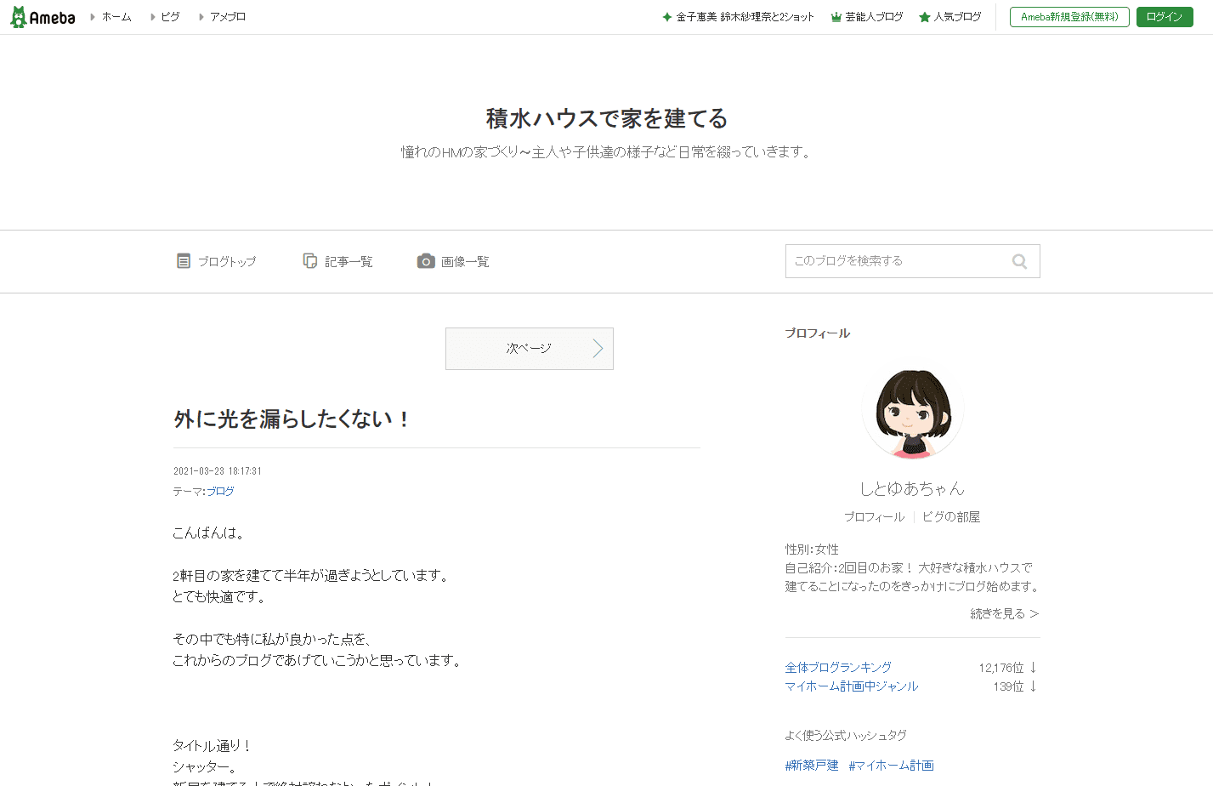Click Ameba新規登録(無料) button
1213x786 pixels.
(x=1069, y=17)
